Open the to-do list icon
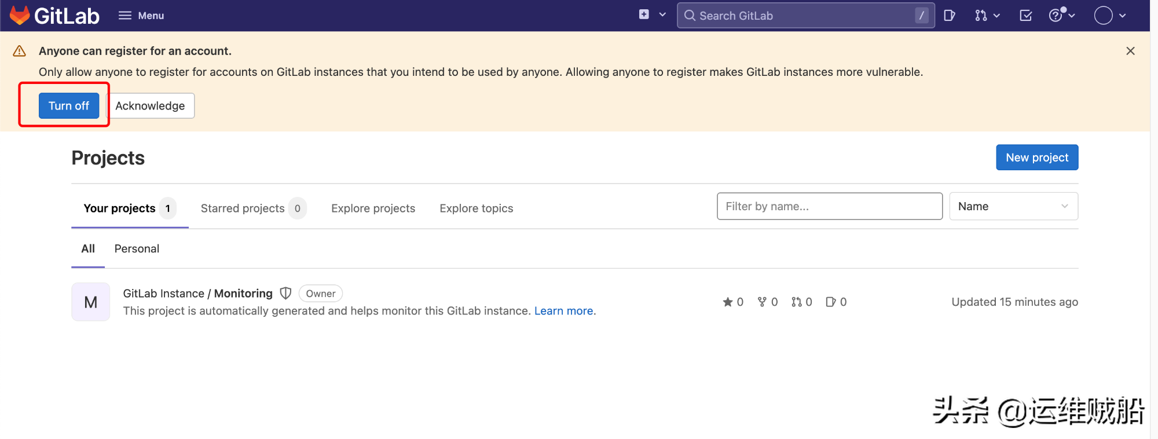Screen dimensions: 1158x439 tap(1026, 16)
